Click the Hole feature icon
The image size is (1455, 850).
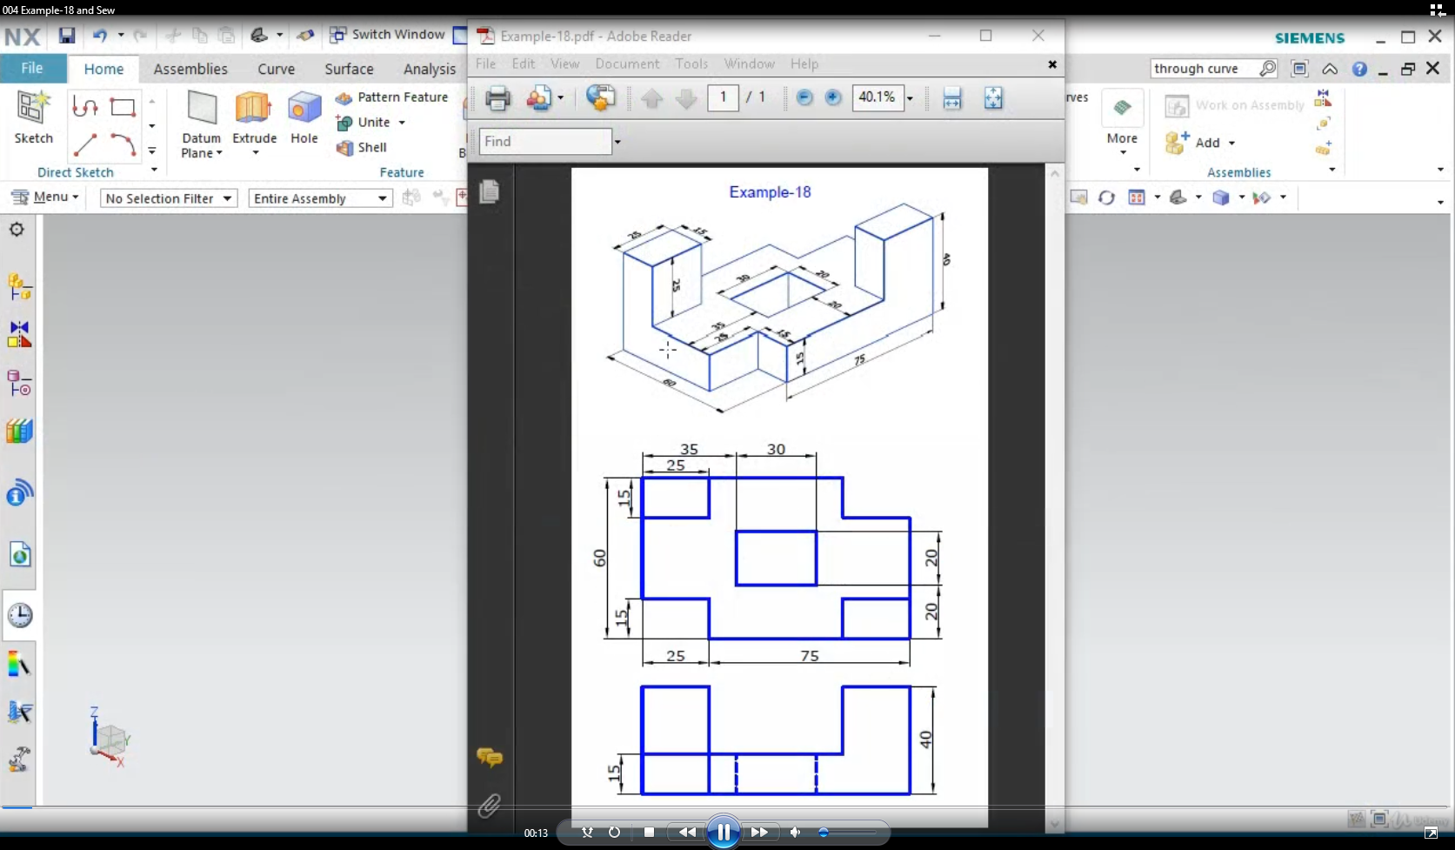[x=304, y=110]
